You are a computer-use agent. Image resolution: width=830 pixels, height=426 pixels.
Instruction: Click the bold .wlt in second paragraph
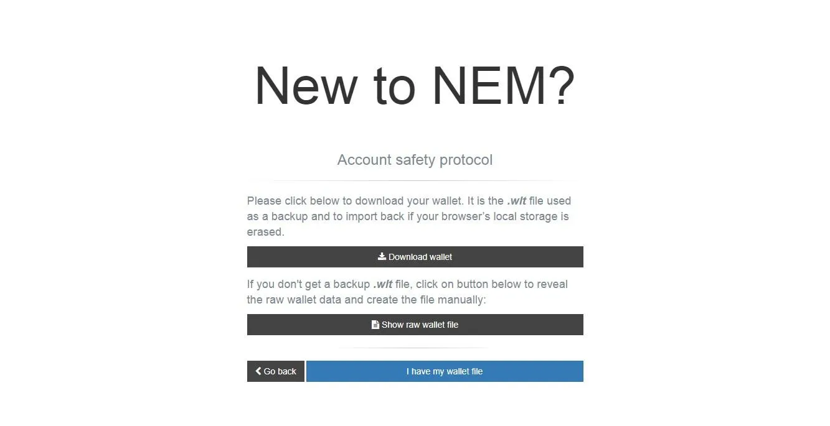382,284
